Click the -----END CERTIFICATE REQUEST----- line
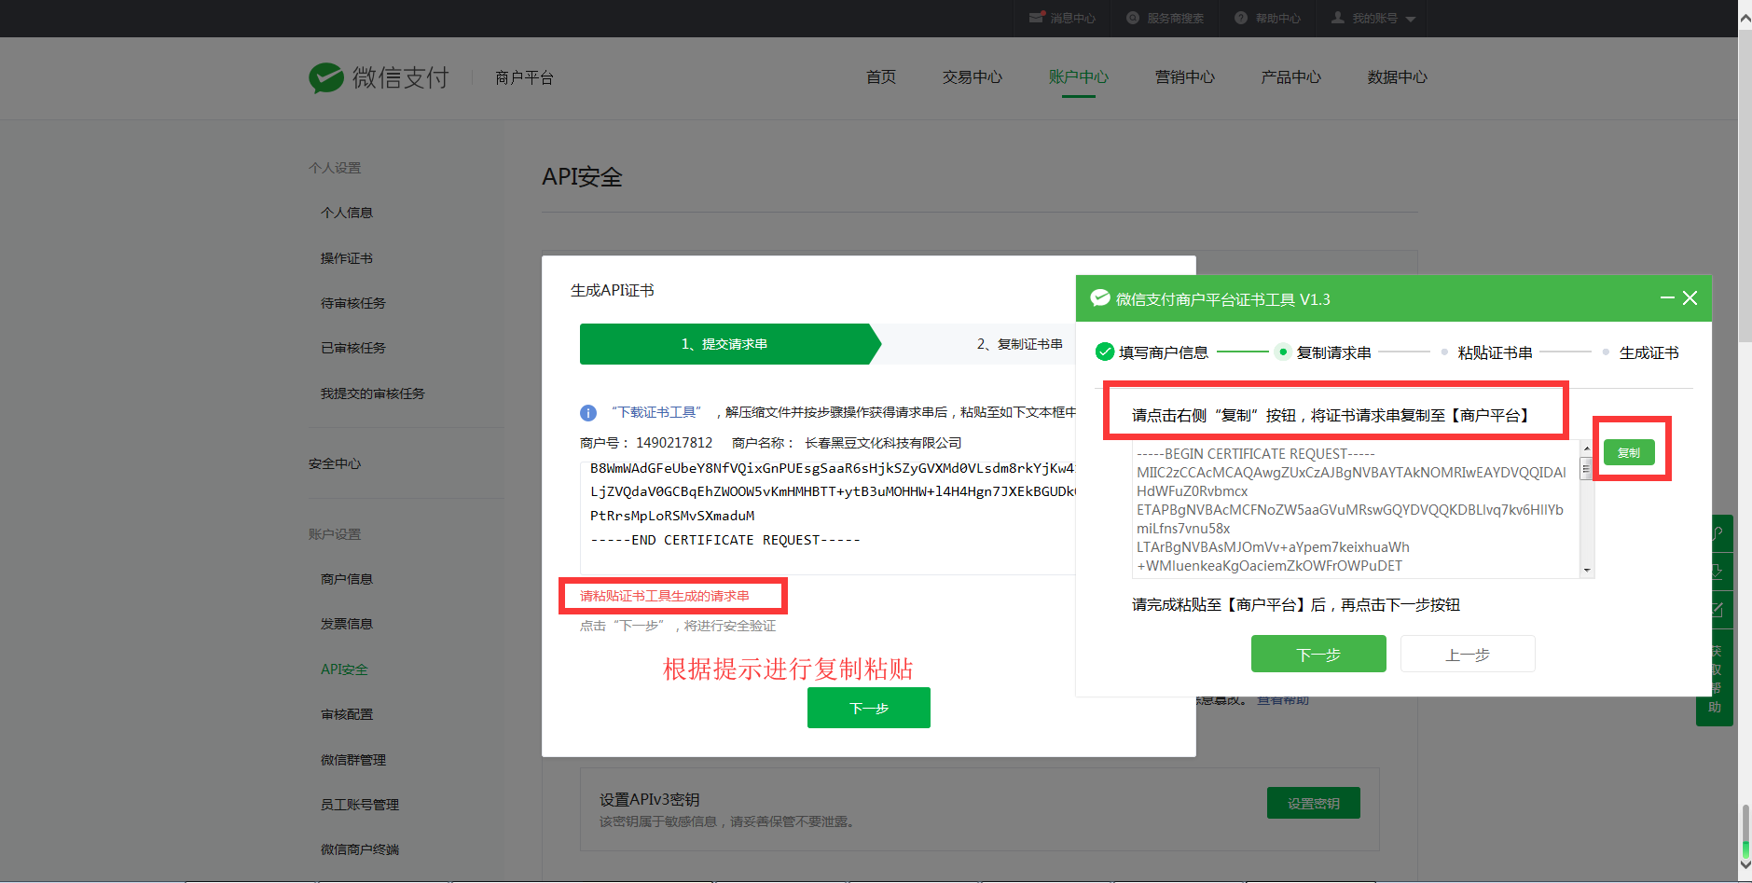Viewport: 1752px width, 883px height. [725, 540]
